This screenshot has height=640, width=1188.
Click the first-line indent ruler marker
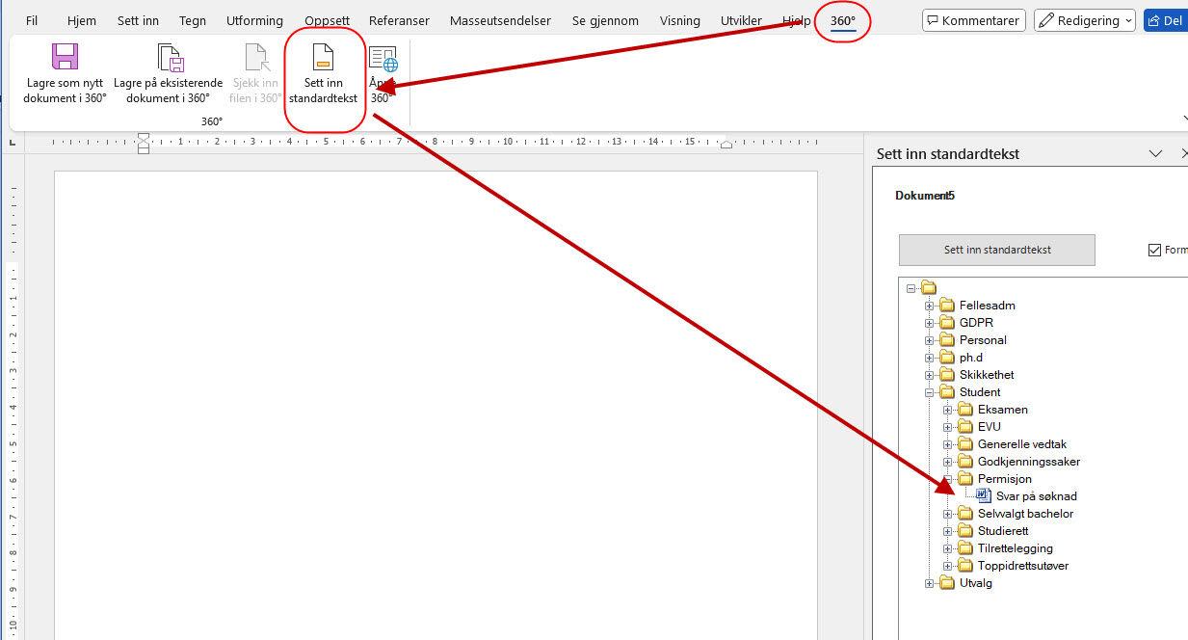pyautogui.click(x=144, y=137)
